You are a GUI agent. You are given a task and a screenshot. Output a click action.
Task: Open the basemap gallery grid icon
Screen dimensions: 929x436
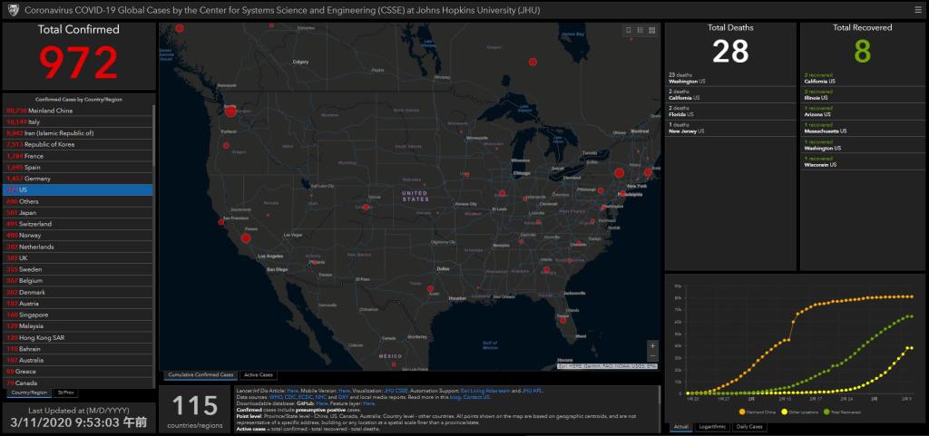tap(652, 30)
